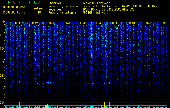Click the 0345 time marker
Viewport: 170px width, 108px height.
pos(83,23)
